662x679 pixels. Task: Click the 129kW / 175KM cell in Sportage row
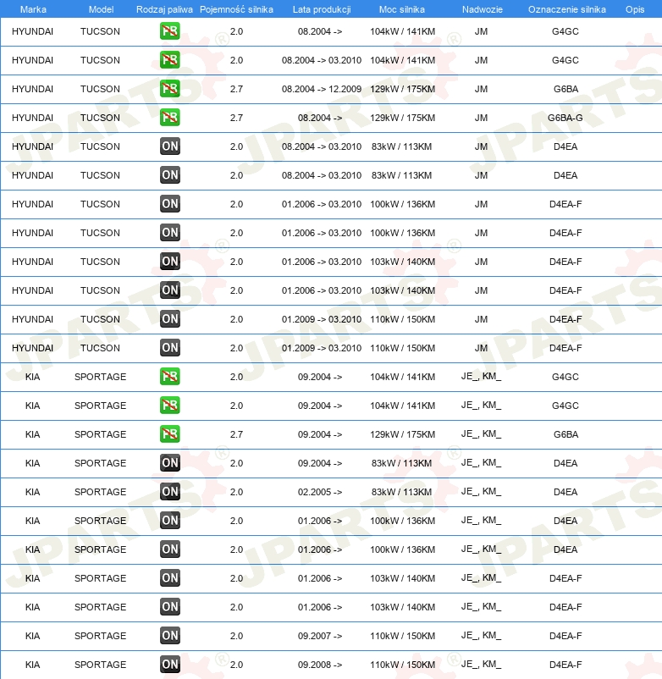point(403,434)
